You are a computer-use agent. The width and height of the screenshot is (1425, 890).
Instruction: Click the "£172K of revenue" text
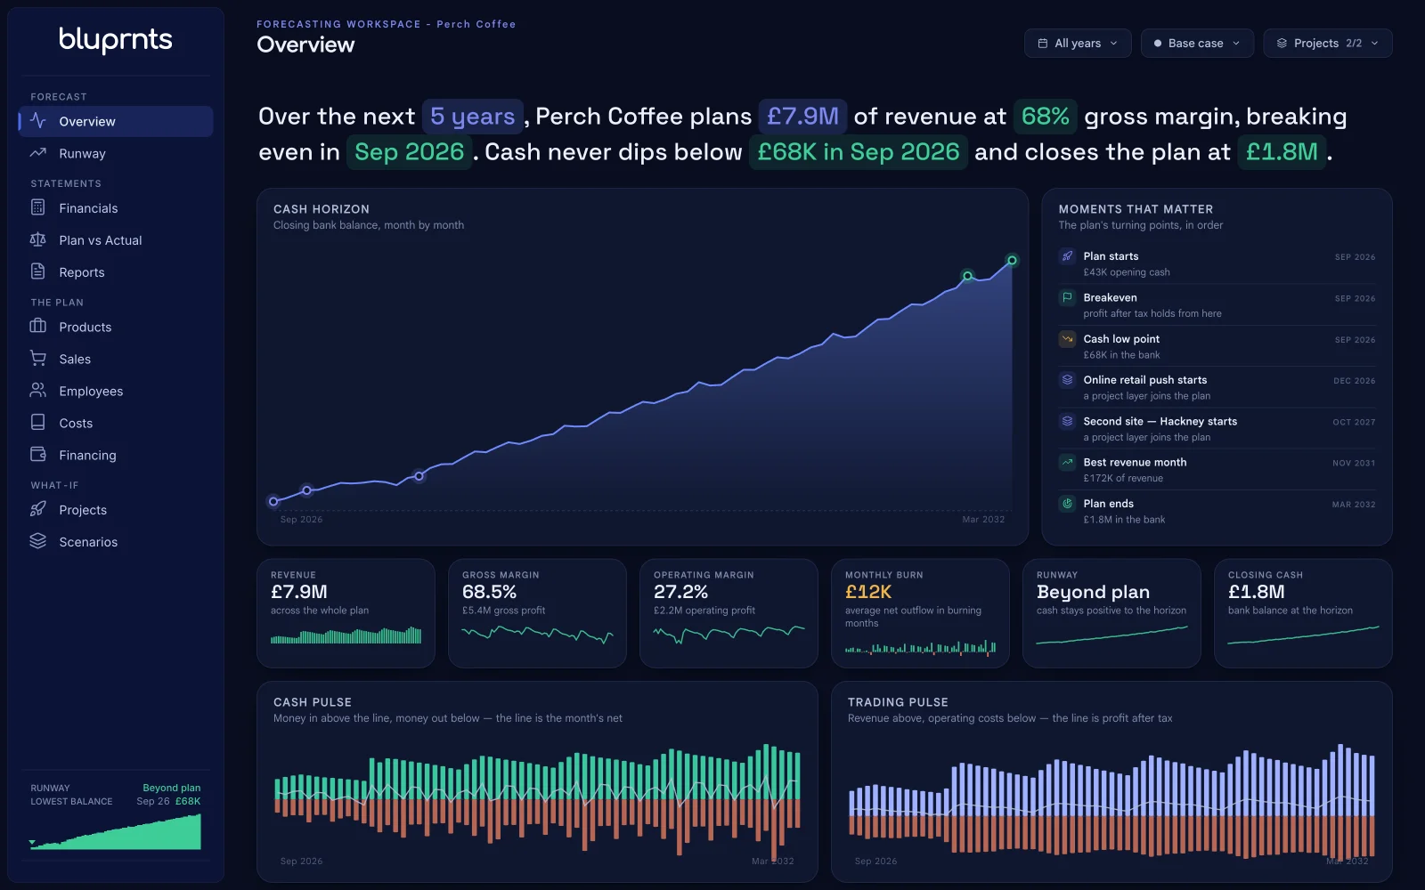click(1123, 478)
